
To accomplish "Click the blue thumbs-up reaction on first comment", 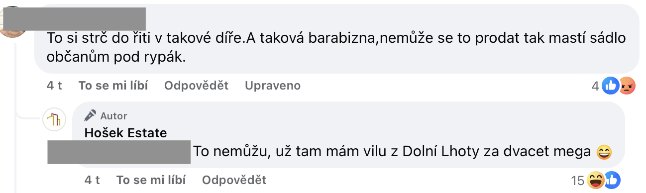I will tap(610, 87).
